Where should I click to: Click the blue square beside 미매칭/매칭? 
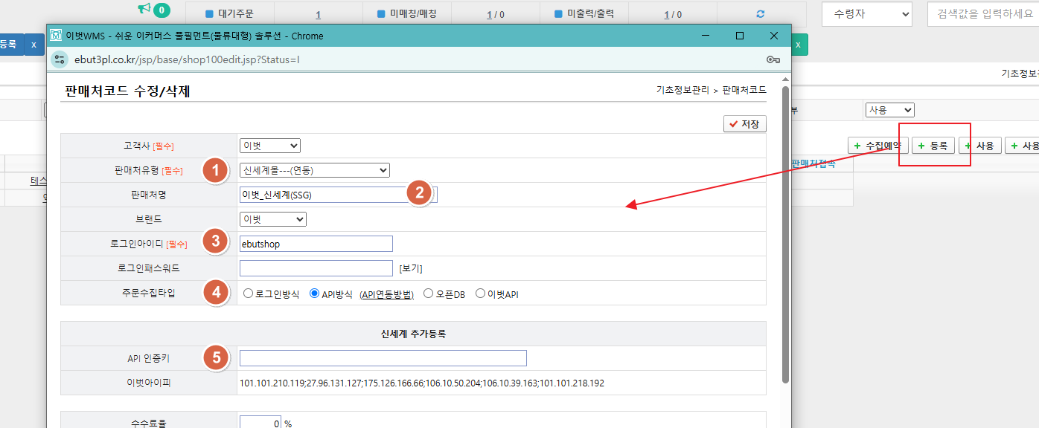[x=380, y=13]
